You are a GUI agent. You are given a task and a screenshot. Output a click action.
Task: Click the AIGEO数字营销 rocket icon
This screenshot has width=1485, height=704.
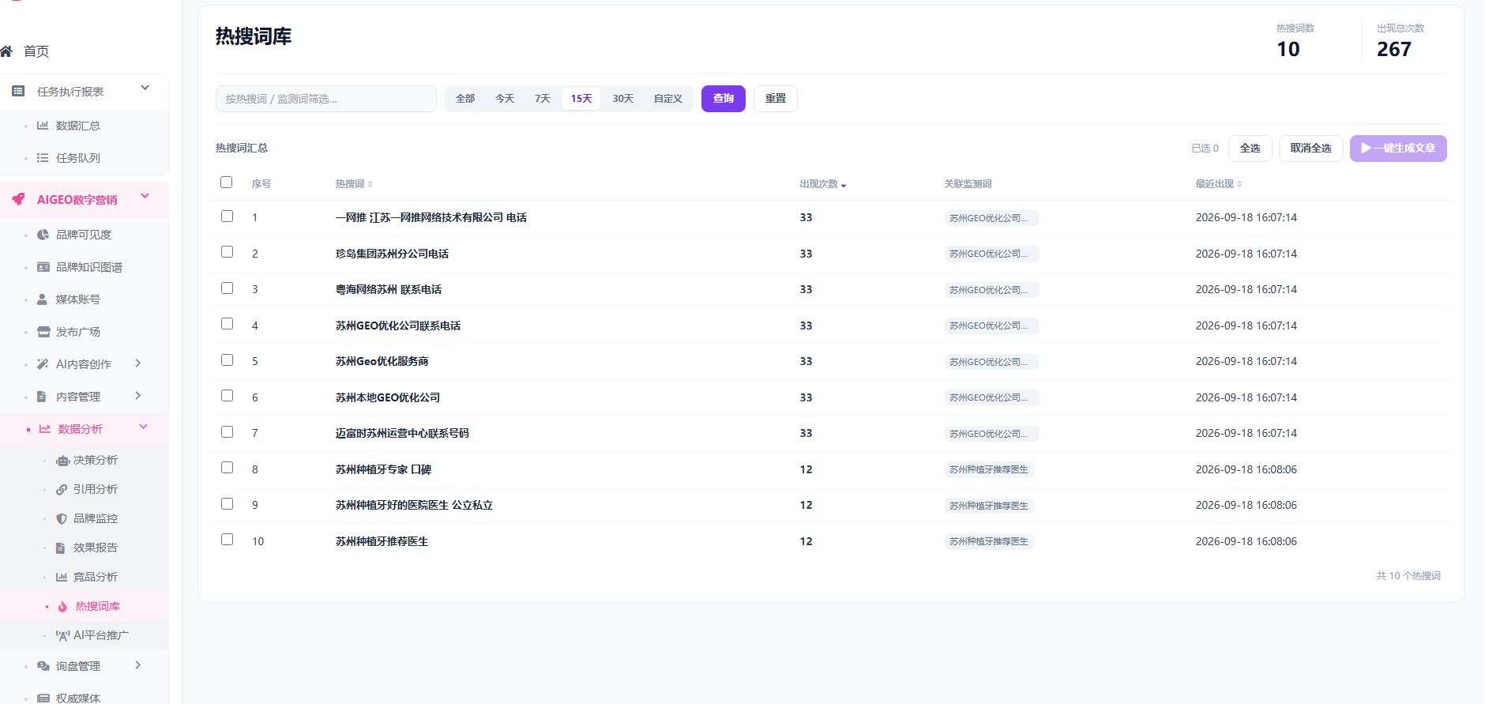click(x=18, y=199)
